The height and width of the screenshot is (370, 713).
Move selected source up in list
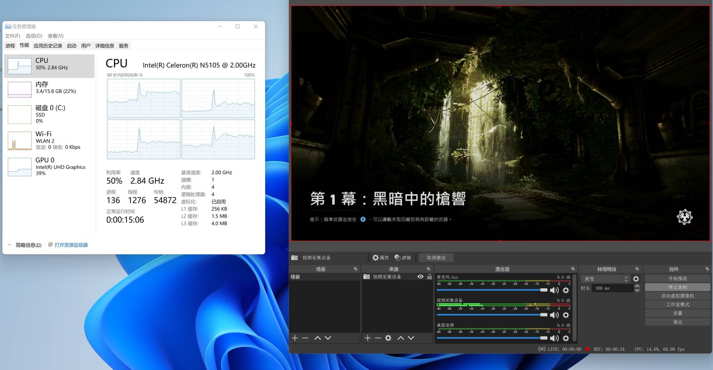tap(400, 338)
